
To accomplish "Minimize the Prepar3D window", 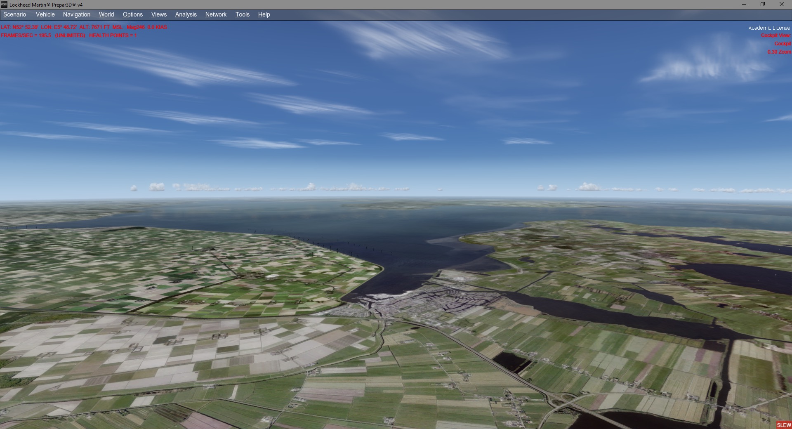I will click(744, 5).
